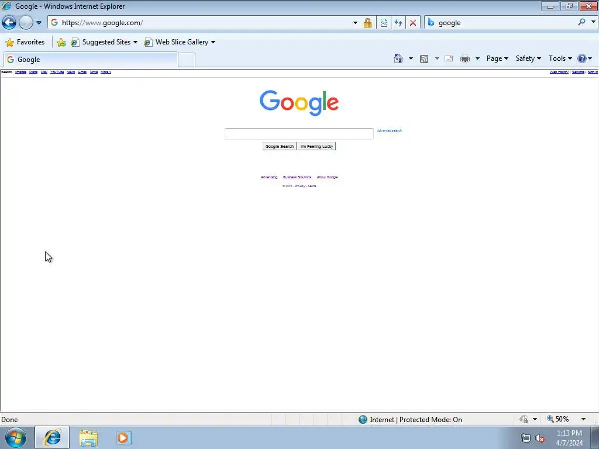Open the Tools menu
This screenshot has height=449, width=599.
560,58
